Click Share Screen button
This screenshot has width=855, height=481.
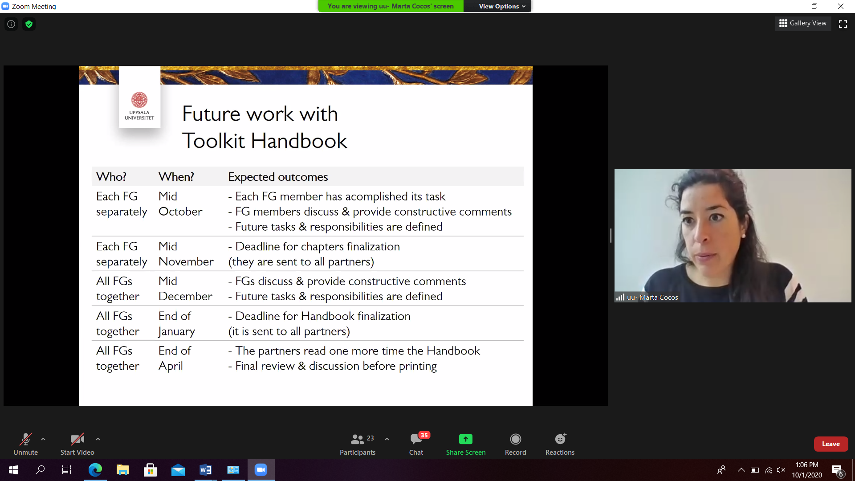click(x=466, y=444)
